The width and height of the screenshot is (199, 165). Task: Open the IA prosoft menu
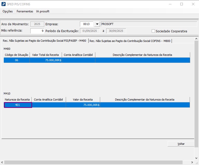pyautogui.click(x=43, y=11)
